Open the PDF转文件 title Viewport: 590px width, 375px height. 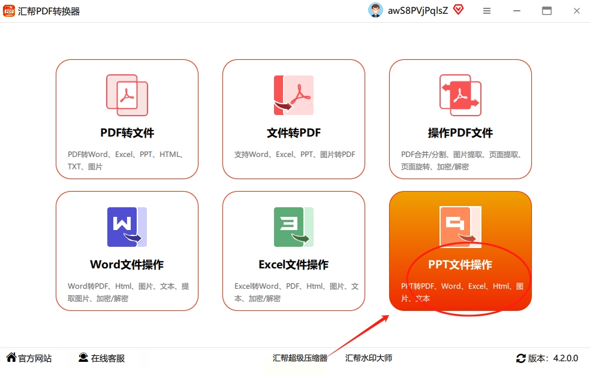[x=127, y=133]
